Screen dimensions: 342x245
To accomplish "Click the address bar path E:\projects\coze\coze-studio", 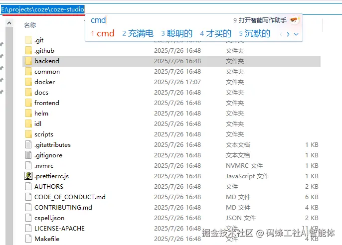I will point(43,9).
